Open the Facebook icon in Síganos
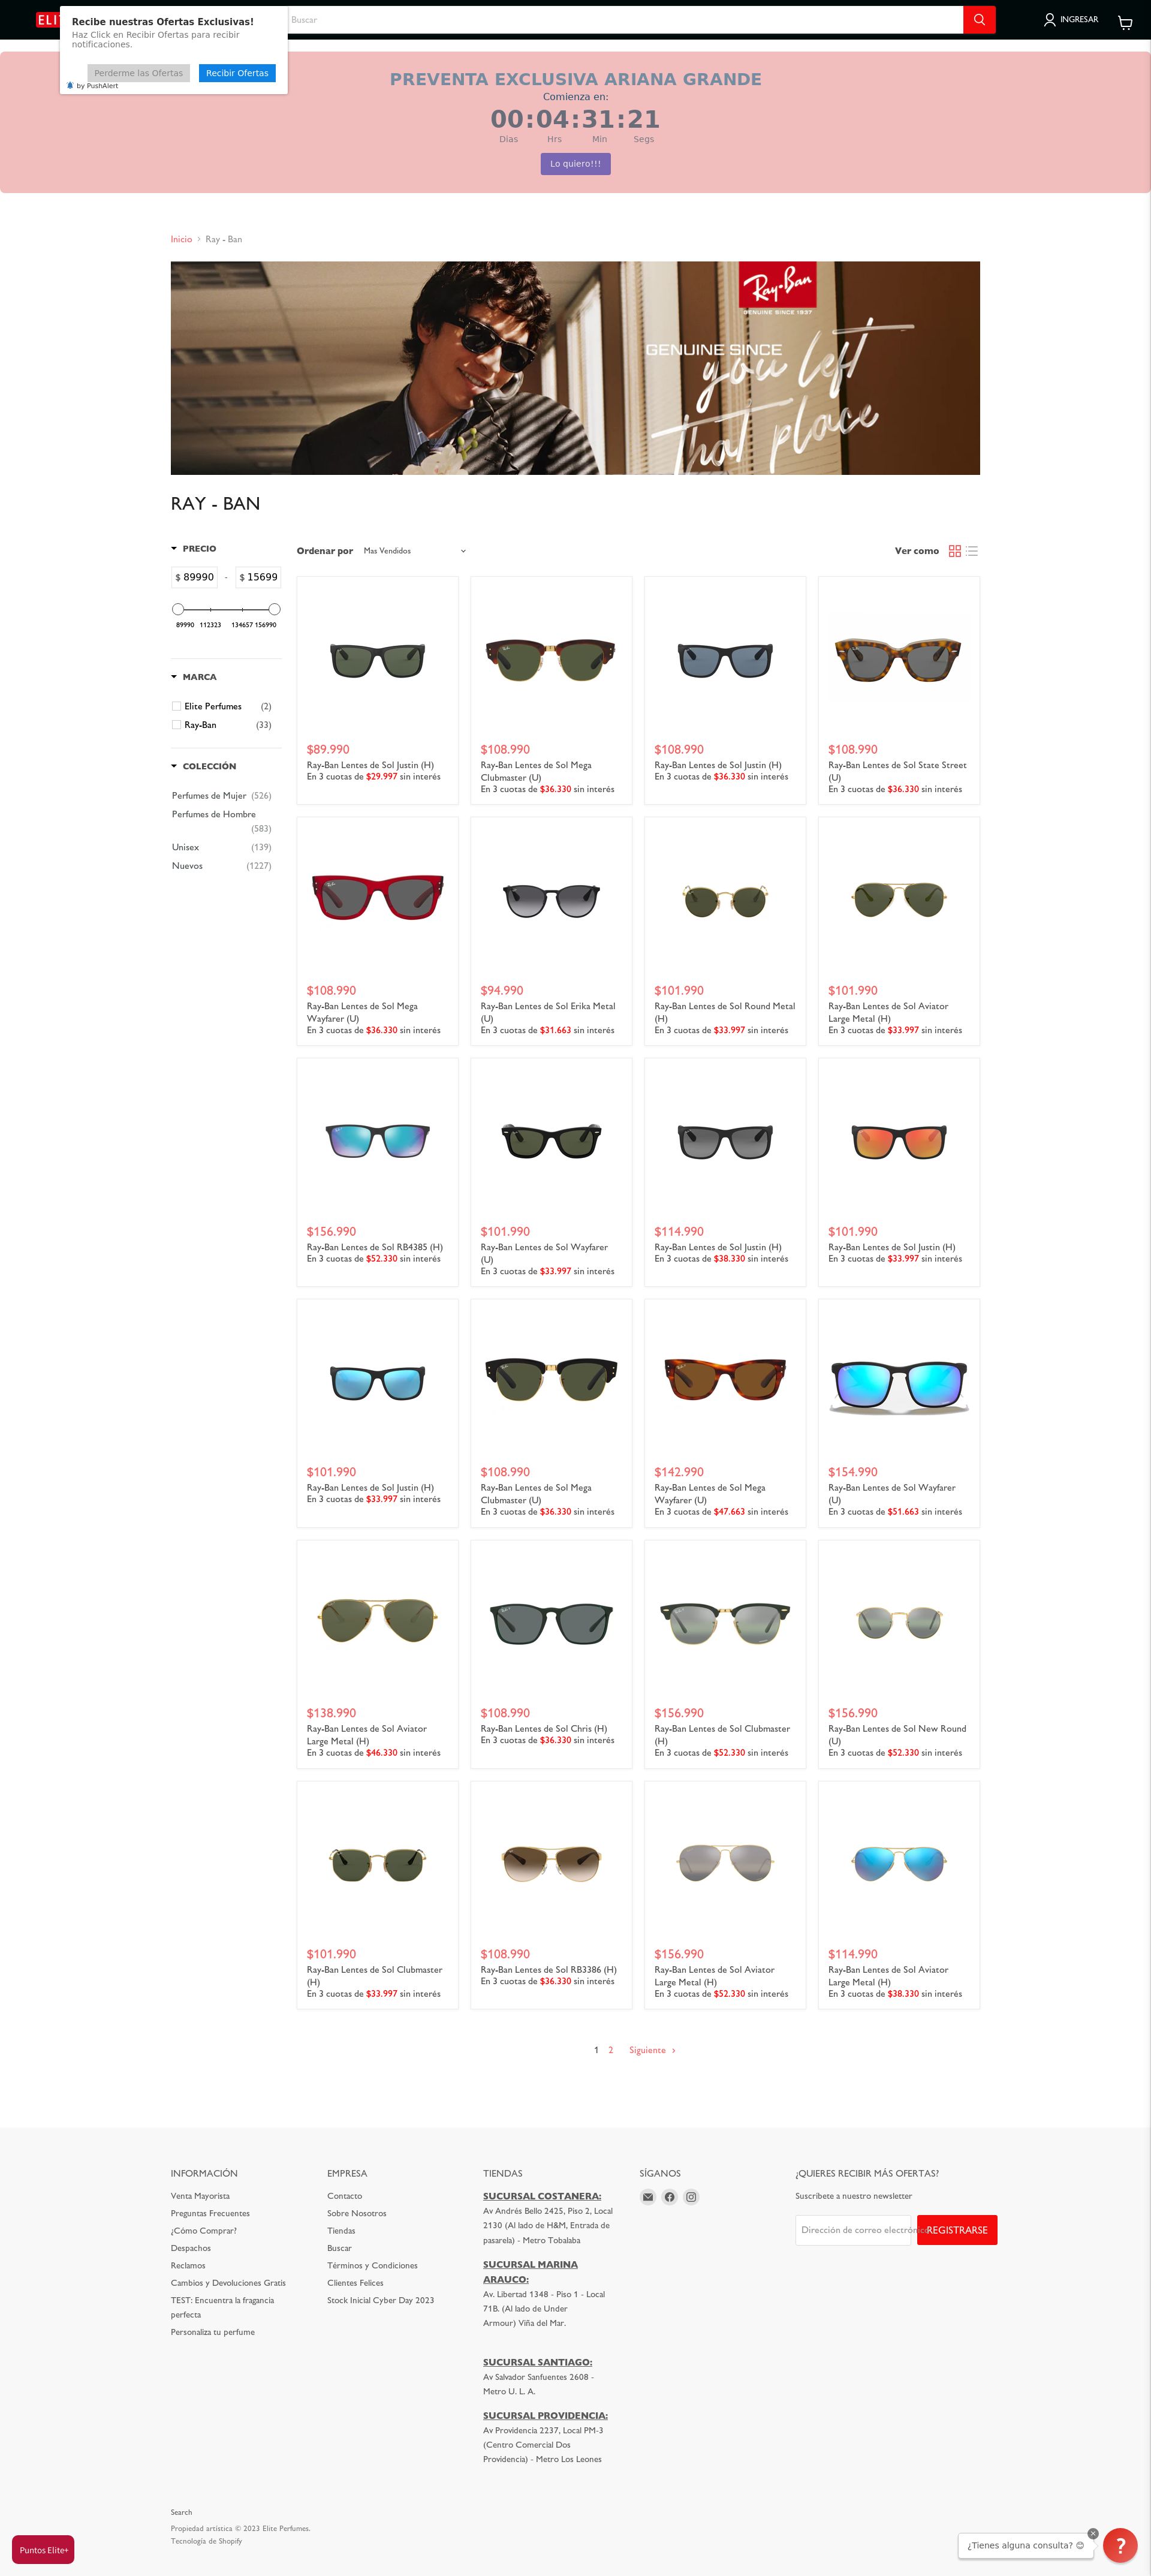Screen dimensions: 1151x2576 point(669,2197)
